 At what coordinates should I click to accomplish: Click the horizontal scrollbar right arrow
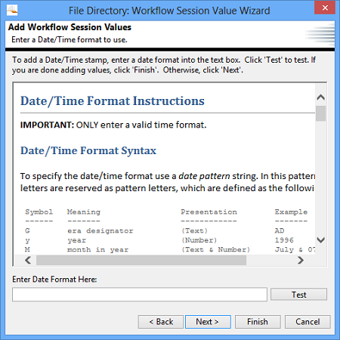point(300,260)
